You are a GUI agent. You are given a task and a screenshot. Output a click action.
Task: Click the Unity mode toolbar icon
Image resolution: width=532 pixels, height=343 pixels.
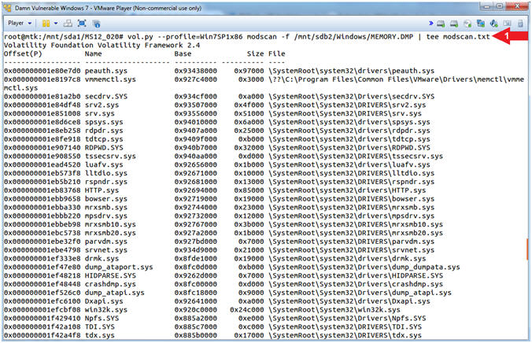click(x=96, y=24)
